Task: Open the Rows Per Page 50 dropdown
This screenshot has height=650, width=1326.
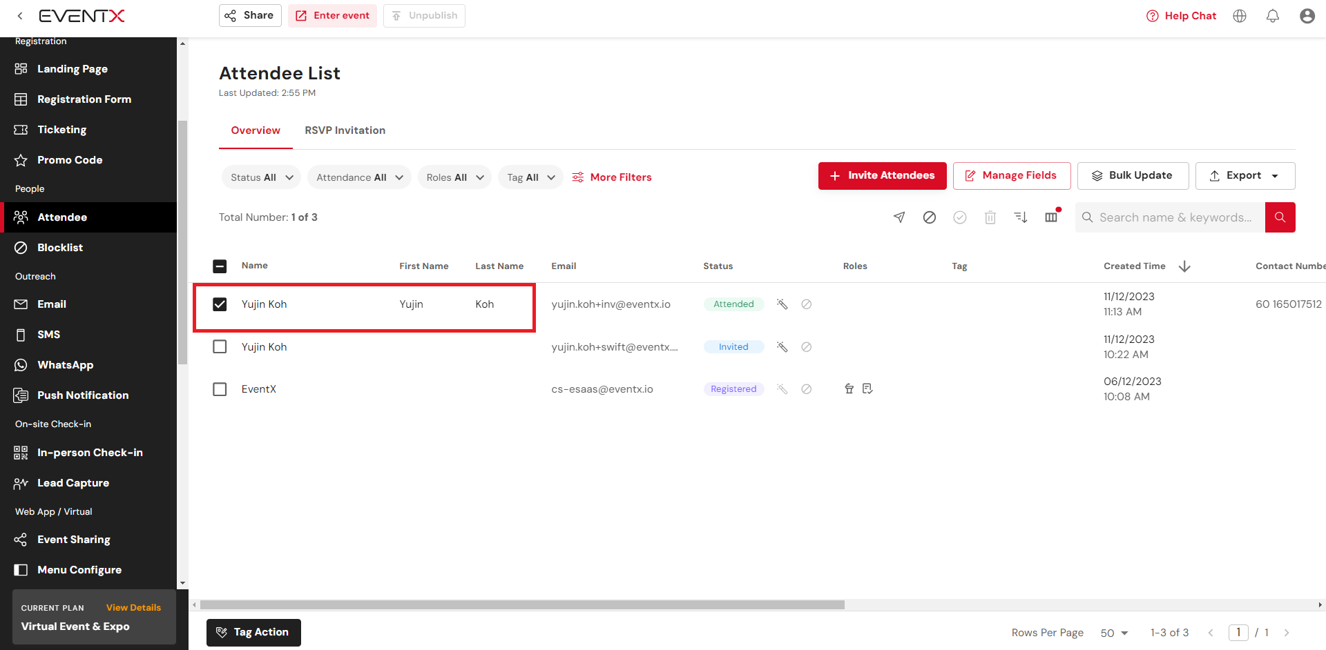Action: pos(1114,633)
